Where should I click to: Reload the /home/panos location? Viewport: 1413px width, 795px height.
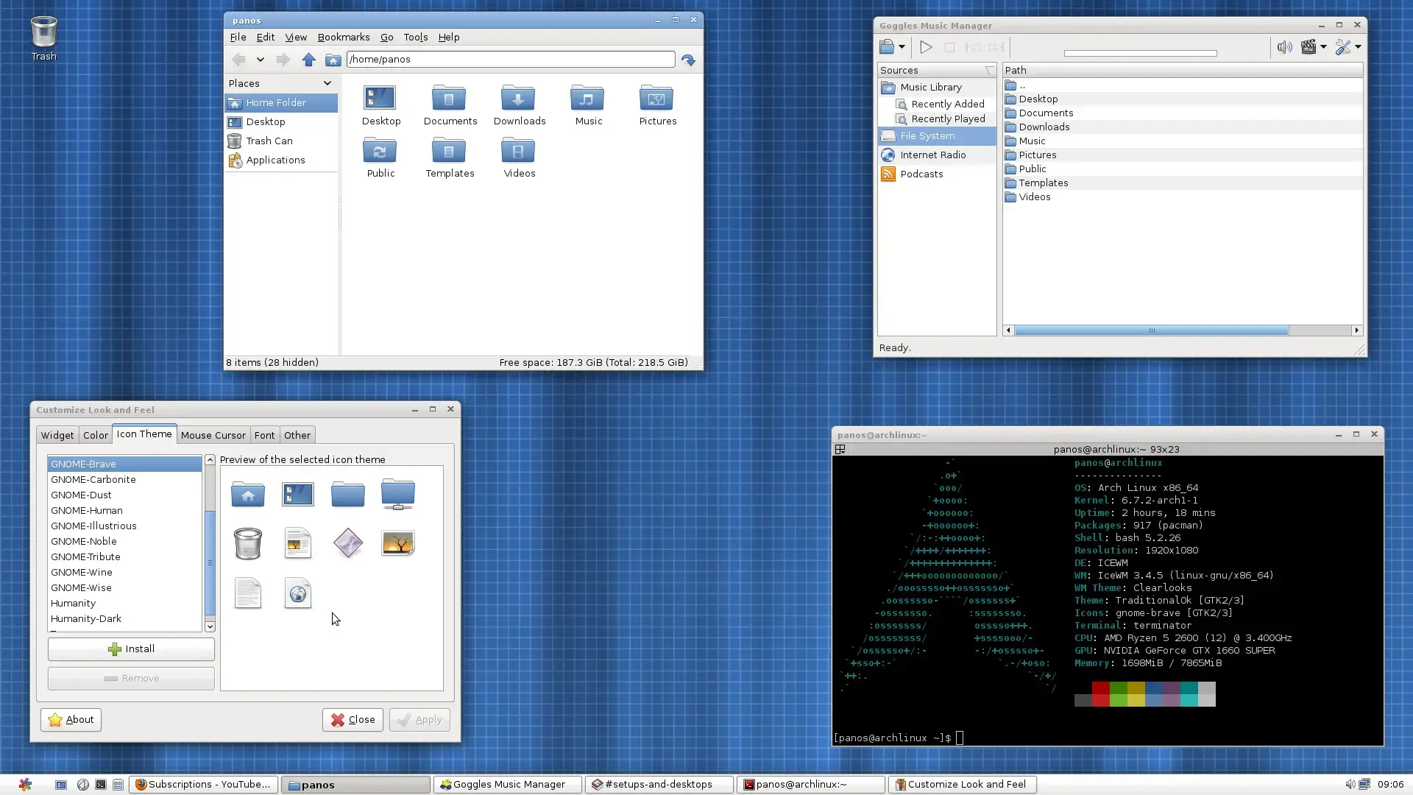point(688,60)
